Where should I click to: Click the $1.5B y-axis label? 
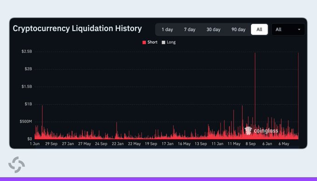point(27,87)
